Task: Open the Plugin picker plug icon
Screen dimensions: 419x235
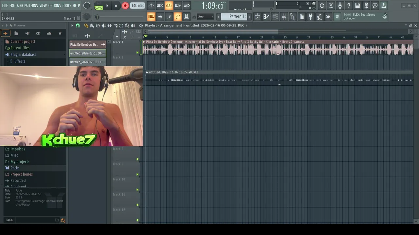Action: [311, 17]
